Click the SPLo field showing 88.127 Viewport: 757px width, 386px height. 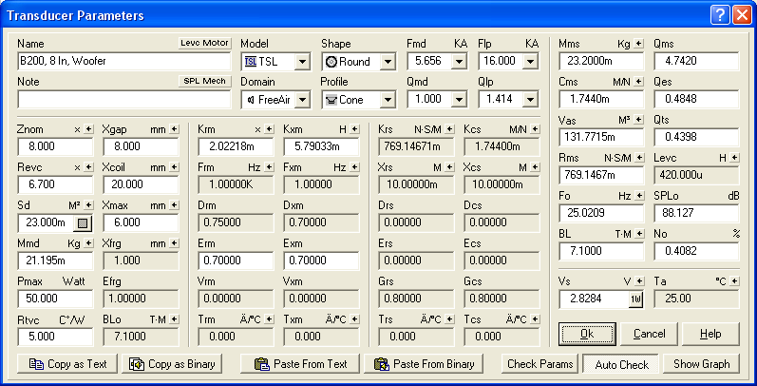click(x=696, y=213)
